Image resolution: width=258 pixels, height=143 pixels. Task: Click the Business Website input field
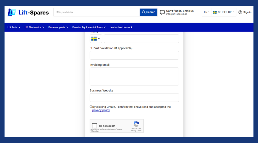point(134,98)
